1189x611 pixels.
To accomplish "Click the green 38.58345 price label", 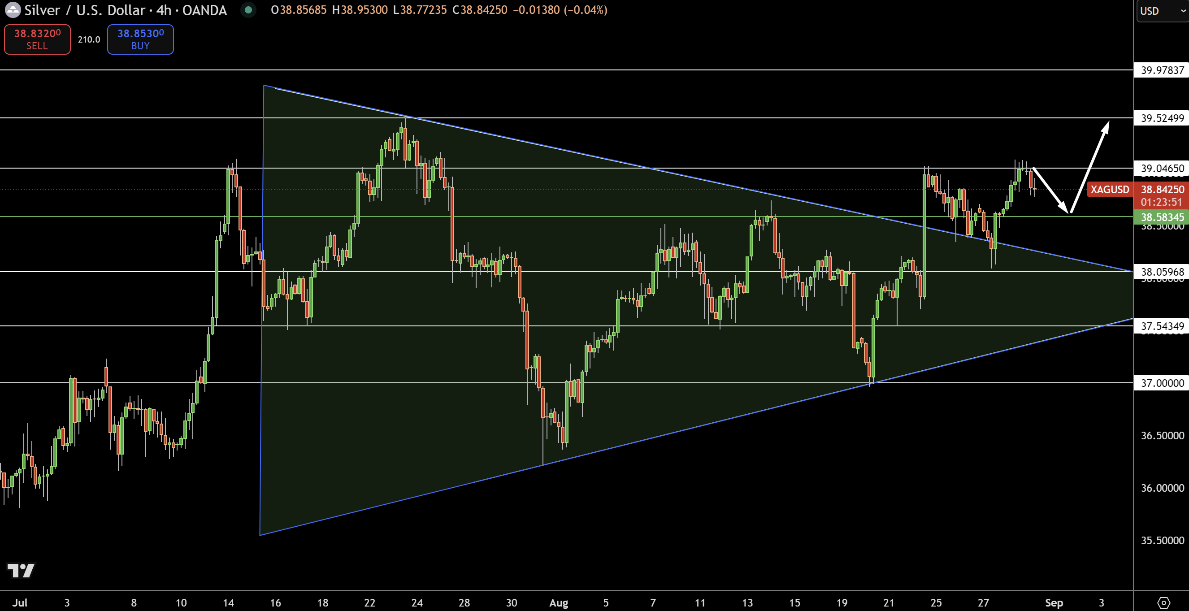I will tap(1162, 217).
